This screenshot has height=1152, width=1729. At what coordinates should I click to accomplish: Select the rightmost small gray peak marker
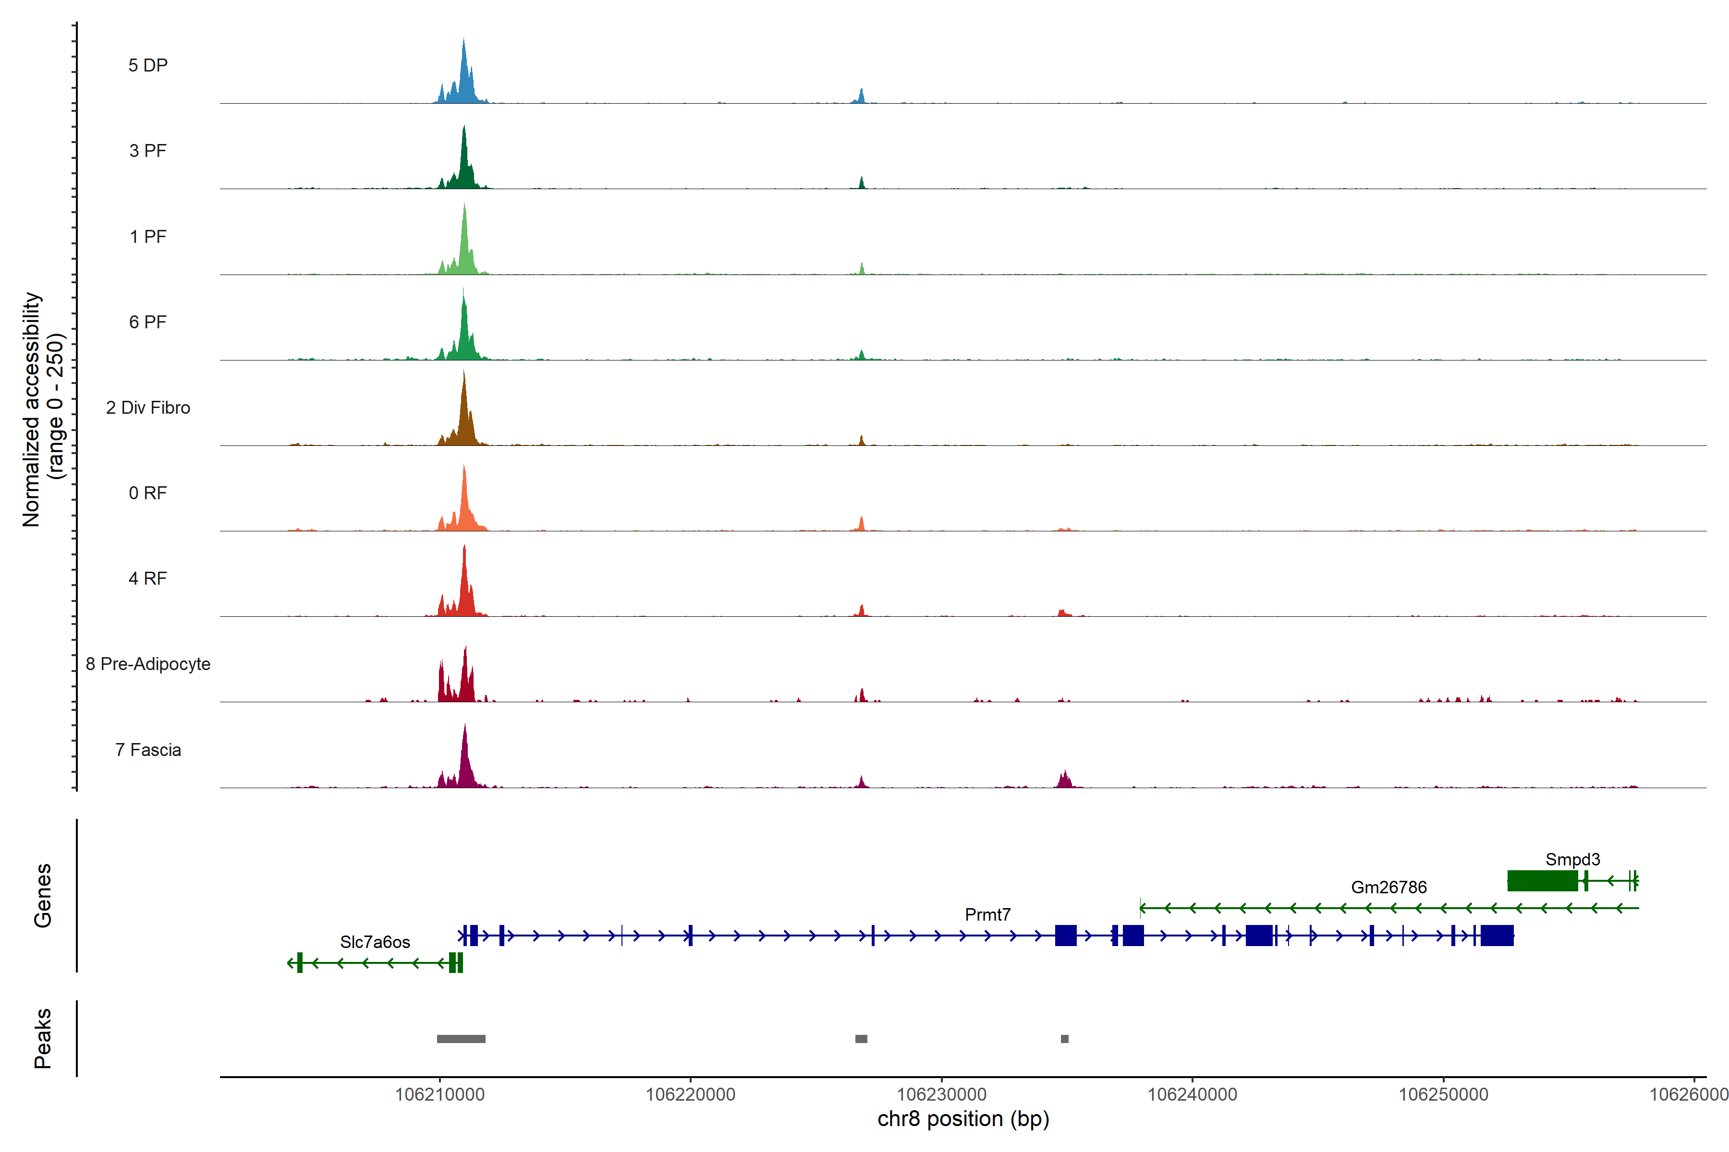1064,1039
